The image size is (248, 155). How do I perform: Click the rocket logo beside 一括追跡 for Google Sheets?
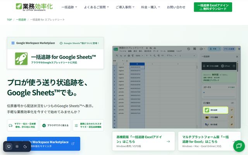click(21, 59)
